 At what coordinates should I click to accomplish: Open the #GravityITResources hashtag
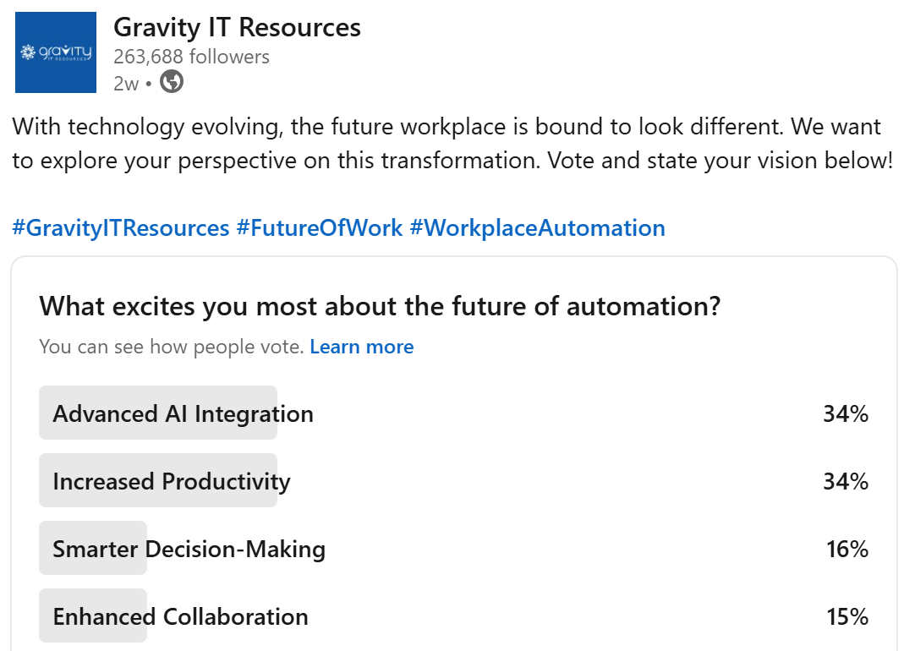click(x=121, y=227)
